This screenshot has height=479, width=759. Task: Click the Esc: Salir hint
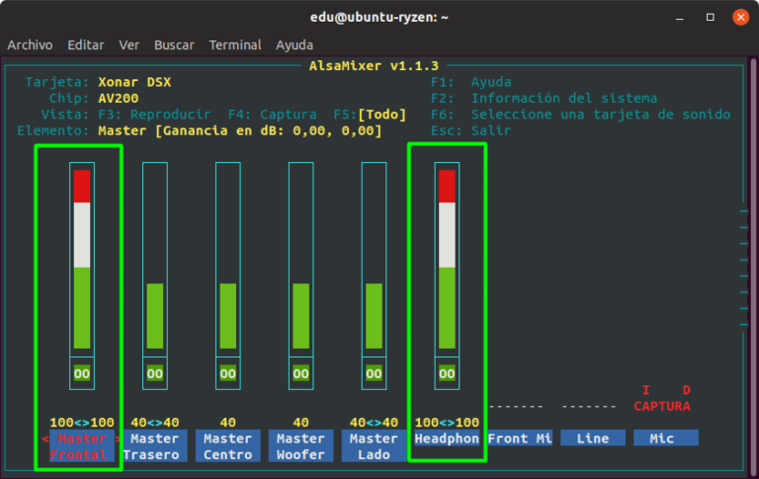(471, 130)
